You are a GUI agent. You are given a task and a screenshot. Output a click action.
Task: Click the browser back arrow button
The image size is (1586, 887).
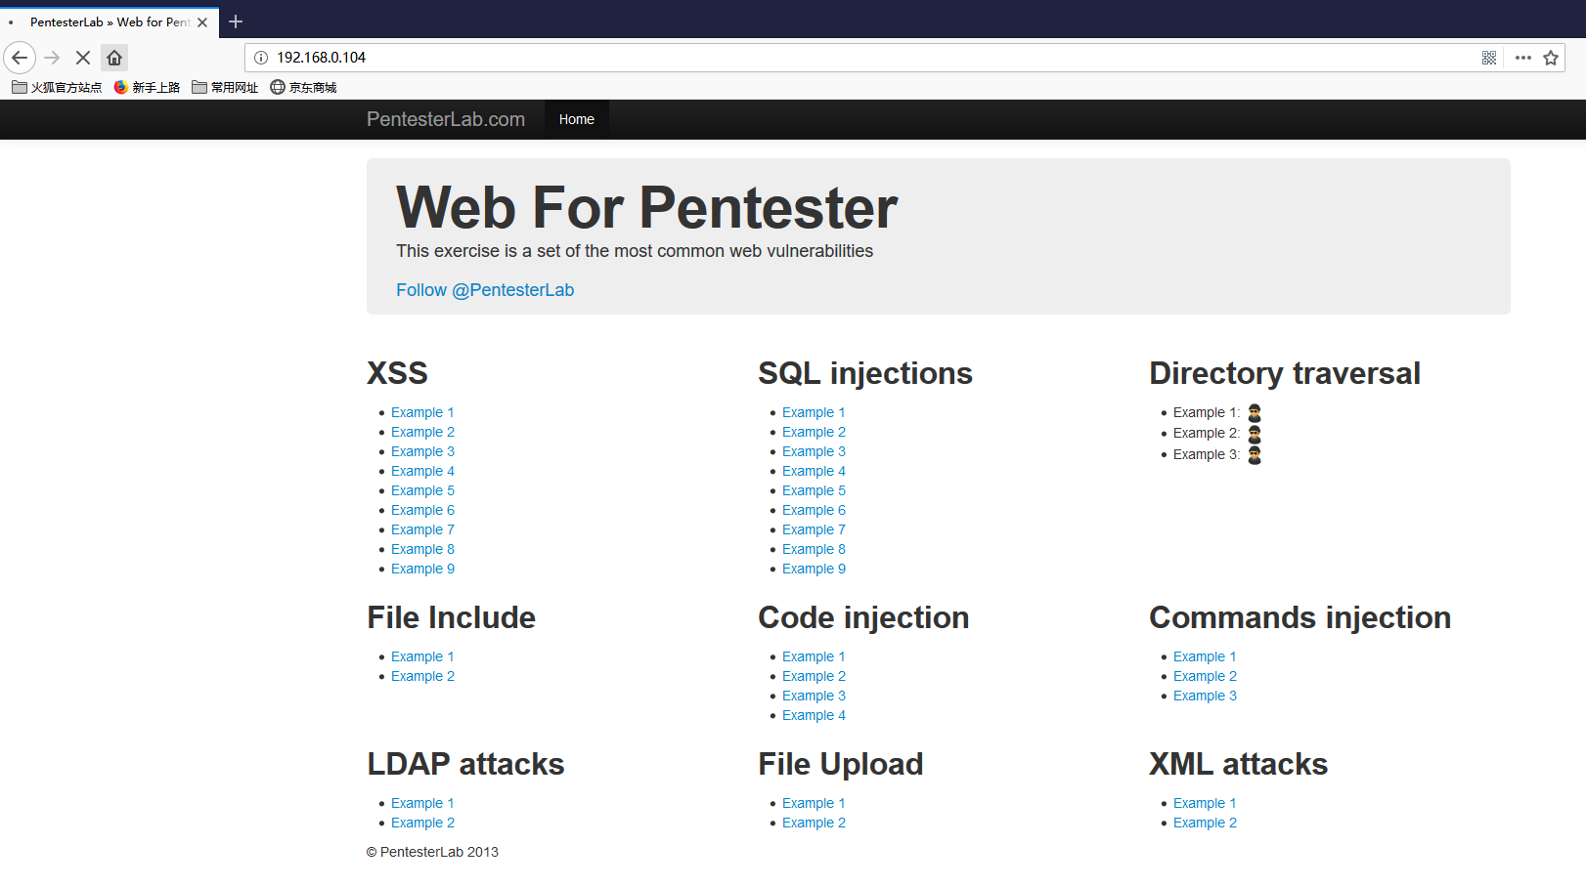(x=20, y=58)
